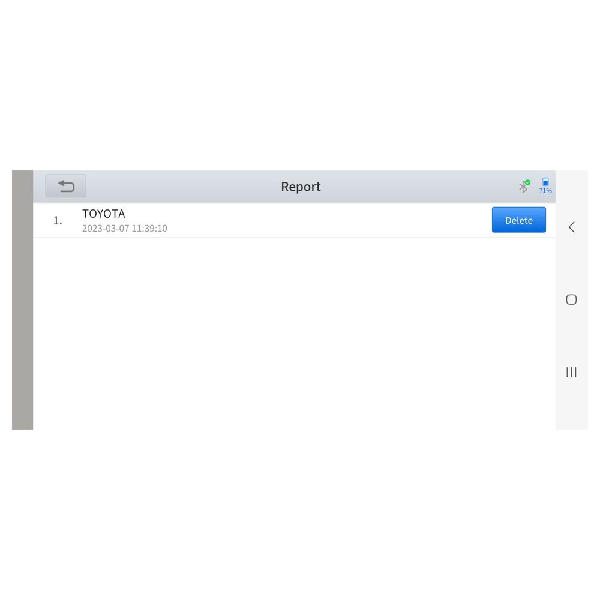Tap the 71% battery level text
Viewport: 600px width, 600px height.
545,191
